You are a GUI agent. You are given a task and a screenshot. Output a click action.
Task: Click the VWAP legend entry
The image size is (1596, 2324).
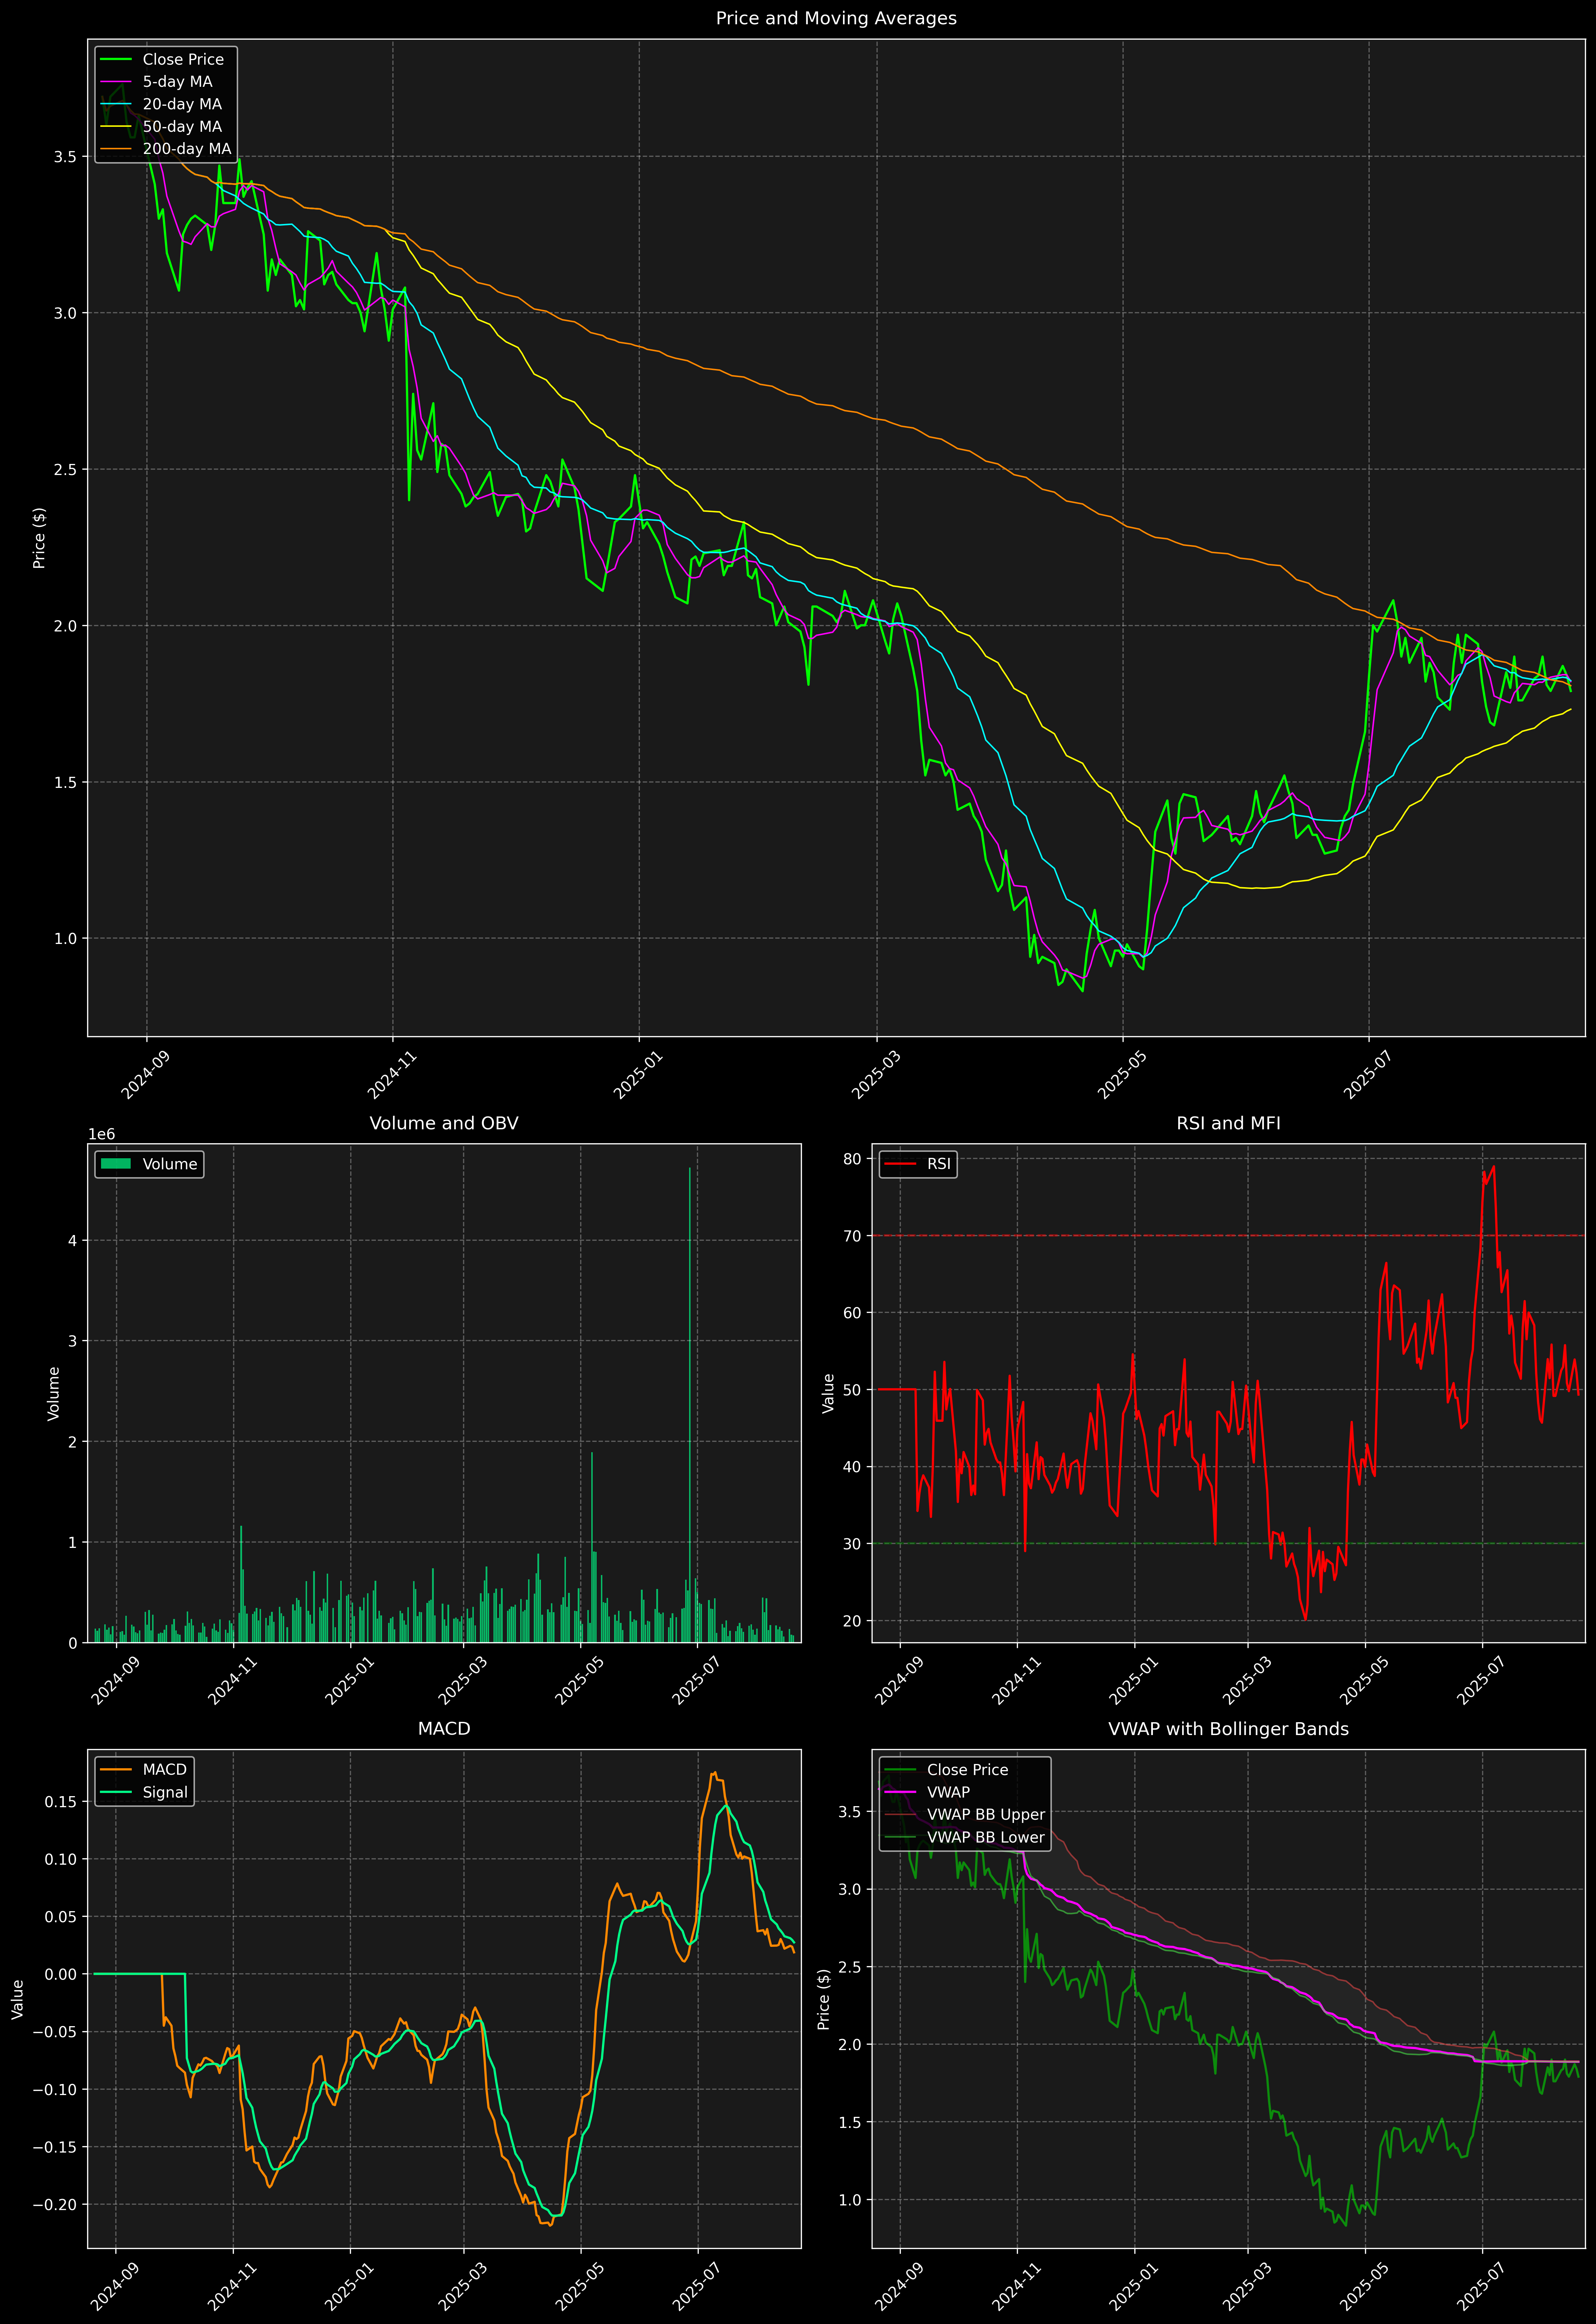[x=948, y=1792]
